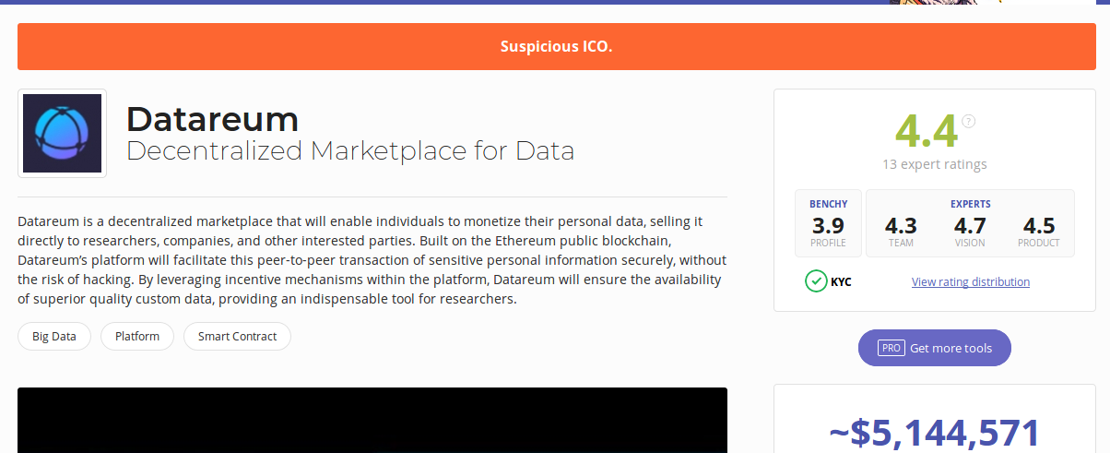The width and height of the screenshot is (1110, 453).
Task: Click the ~$5,144,571 raised amount
Action: pos(935,433)
